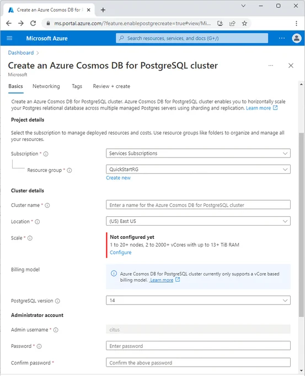305x376 pixels.
Task: Show info tooltip for PostgreSQL version
Action: click(x=57, y=301)
